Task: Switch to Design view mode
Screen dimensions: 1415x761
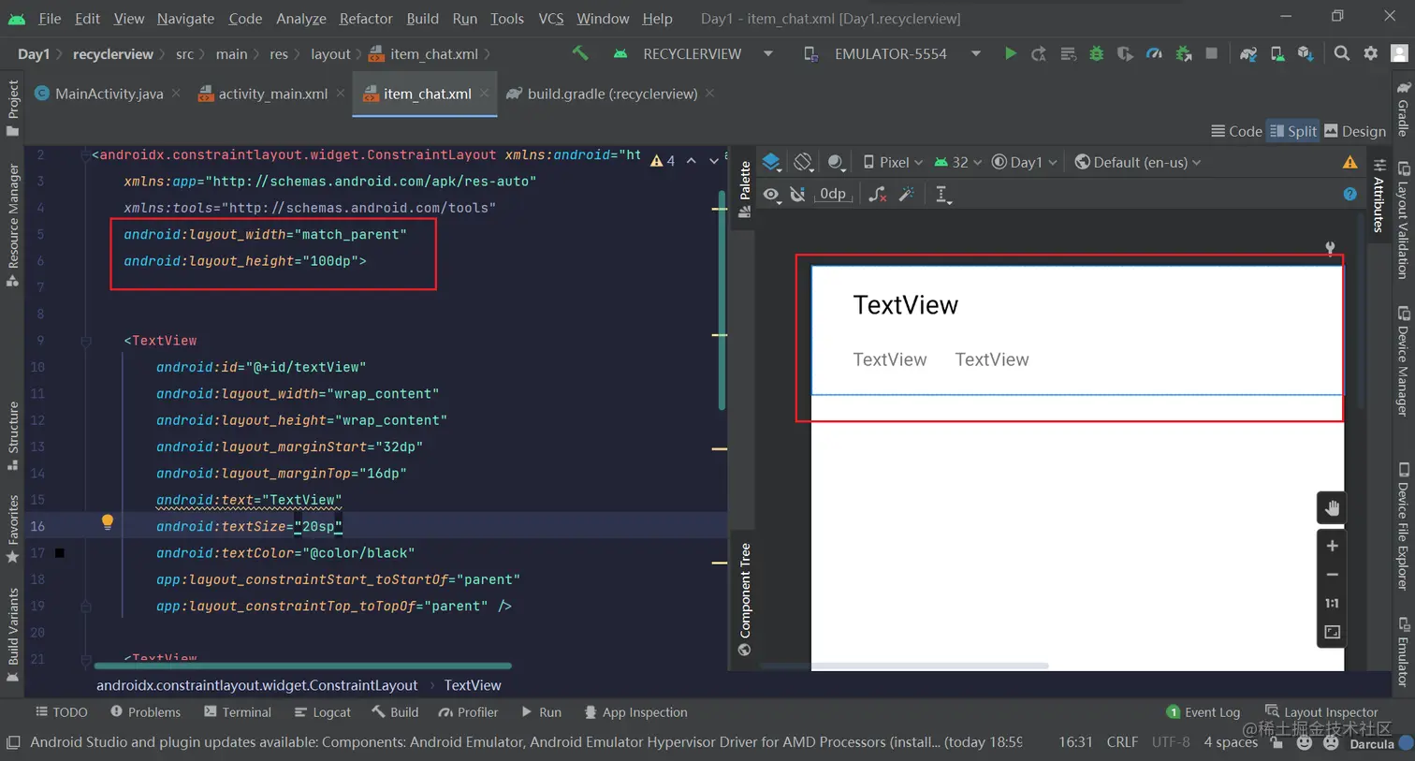Action: click(x=1354, y=131)
